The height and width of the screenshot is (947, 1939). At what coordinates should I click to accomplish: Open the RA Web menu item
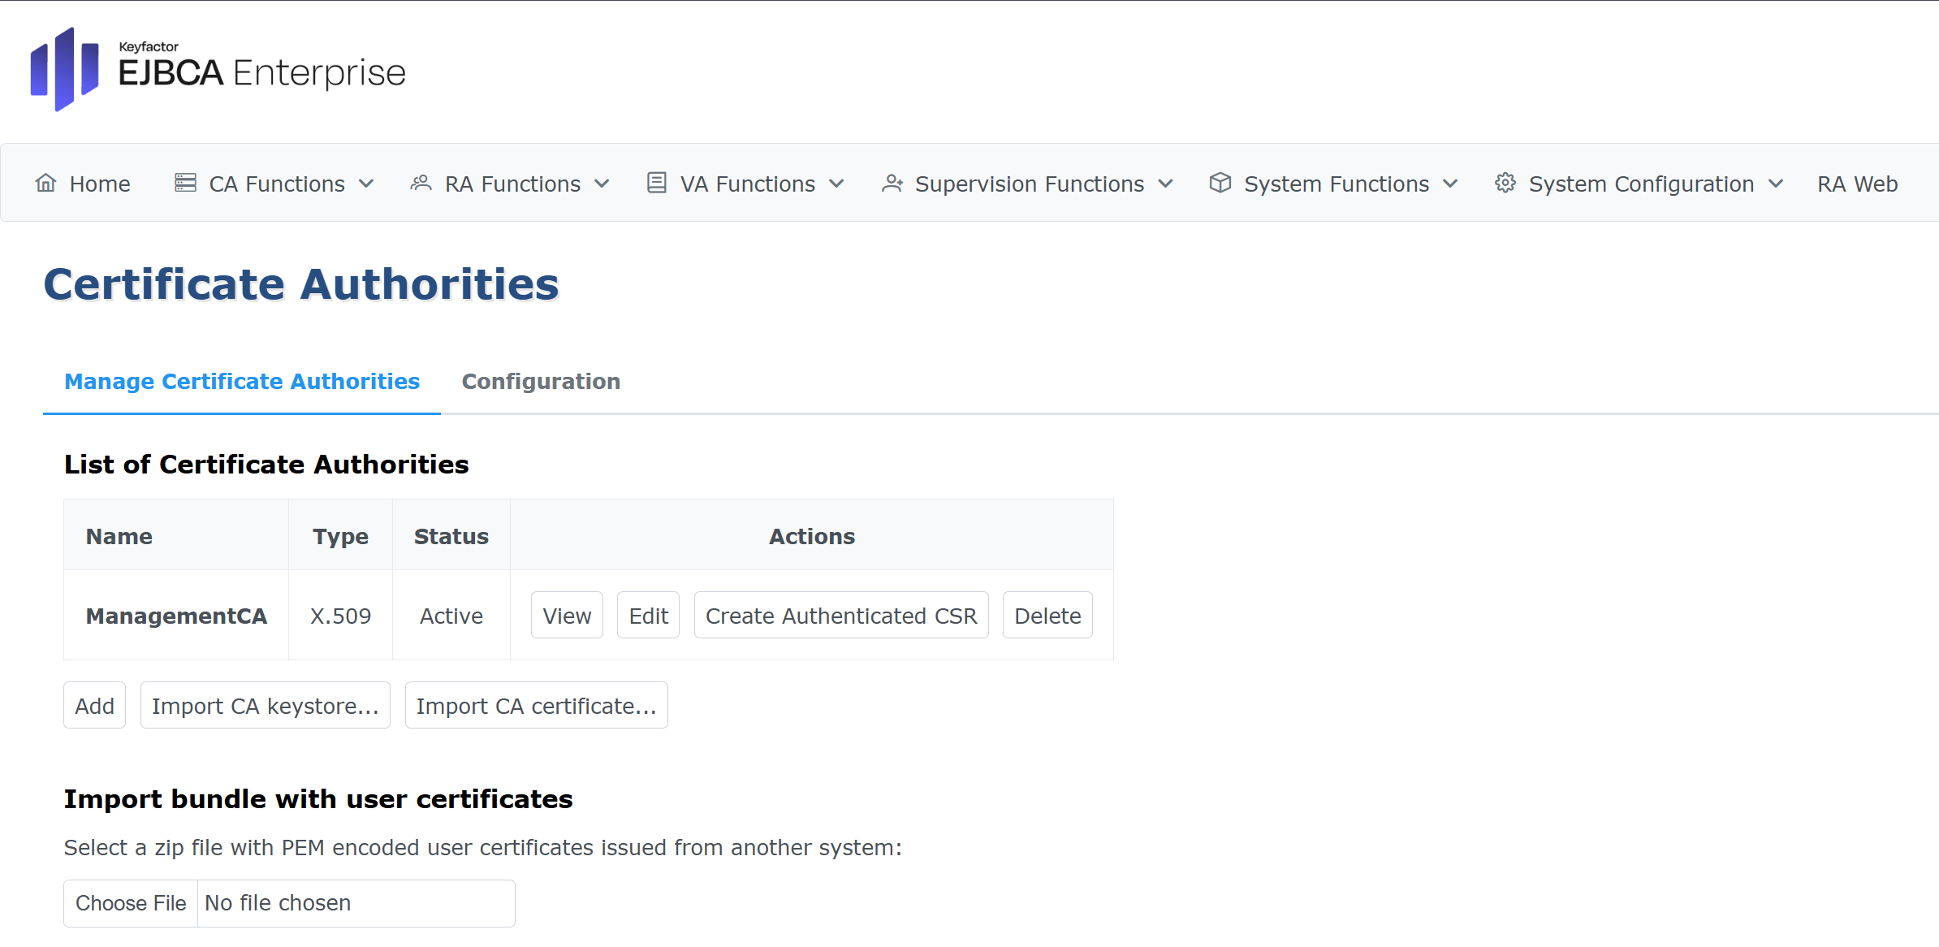[x=1857, y=184]
